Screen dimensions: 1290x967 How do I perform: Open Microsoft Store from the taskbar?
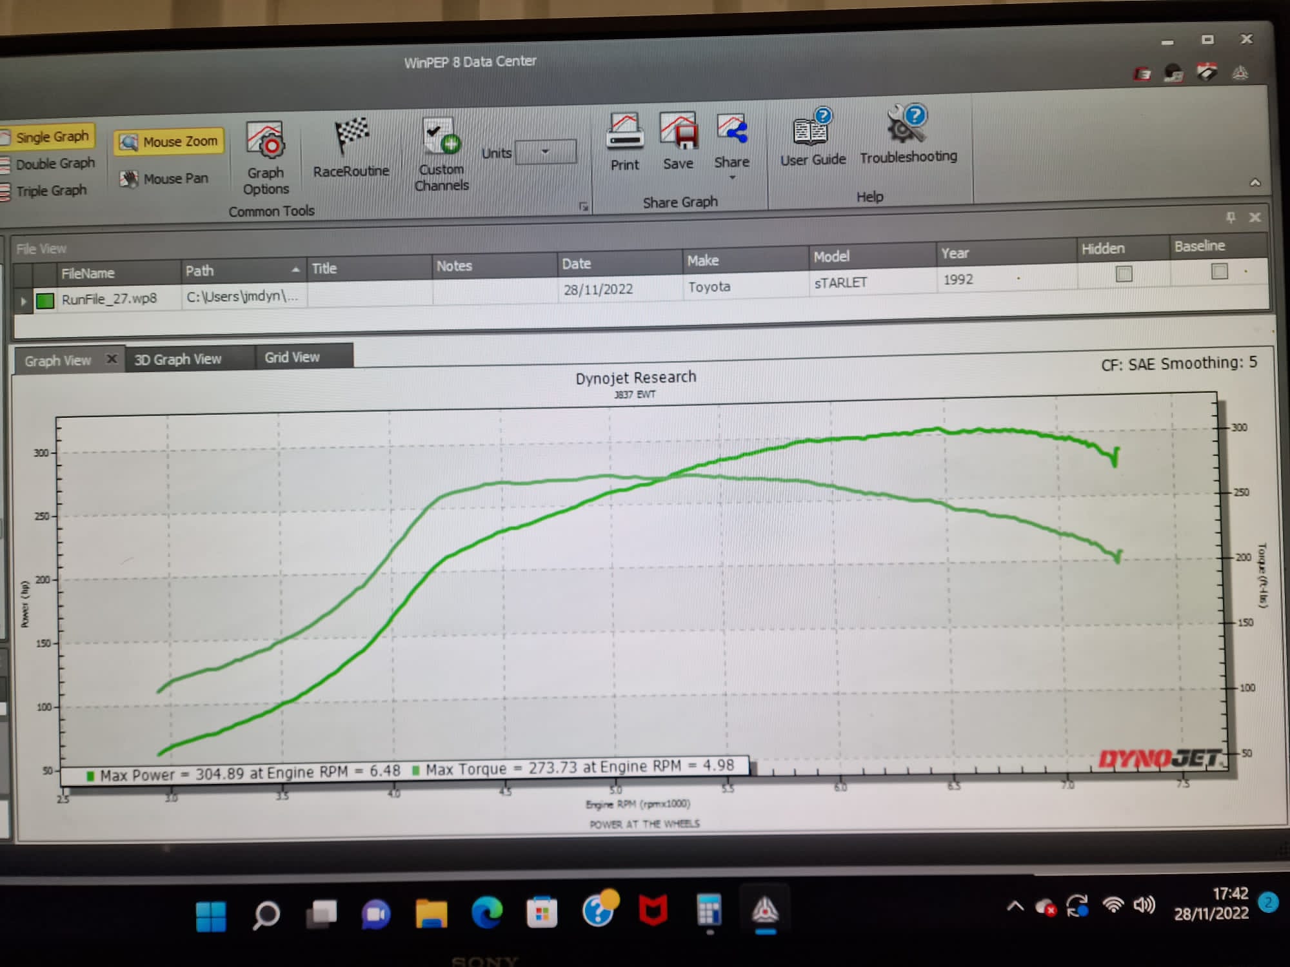[x=542, y=912]
